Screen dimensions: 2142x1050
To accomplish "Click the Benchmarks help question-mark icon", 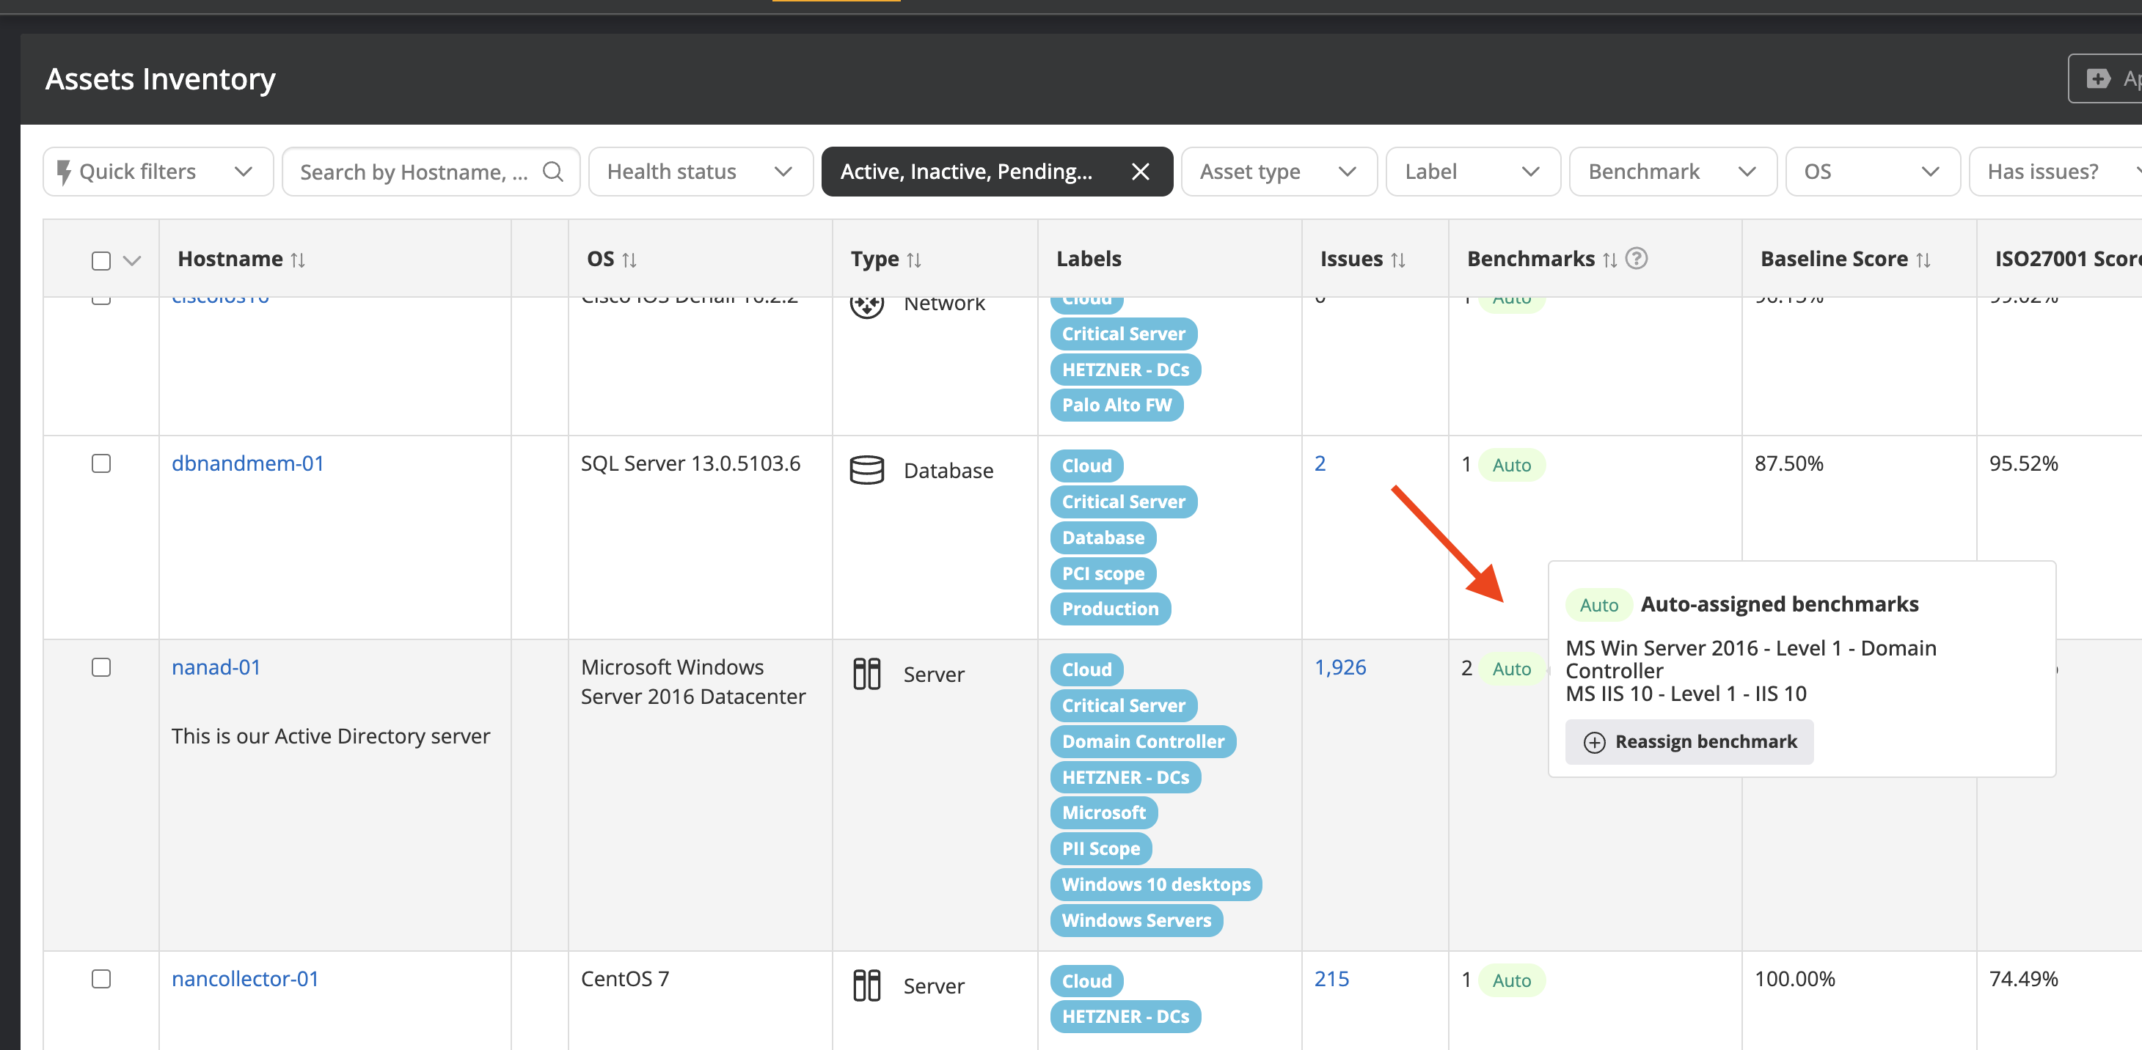I will (x=1636, y=259).
